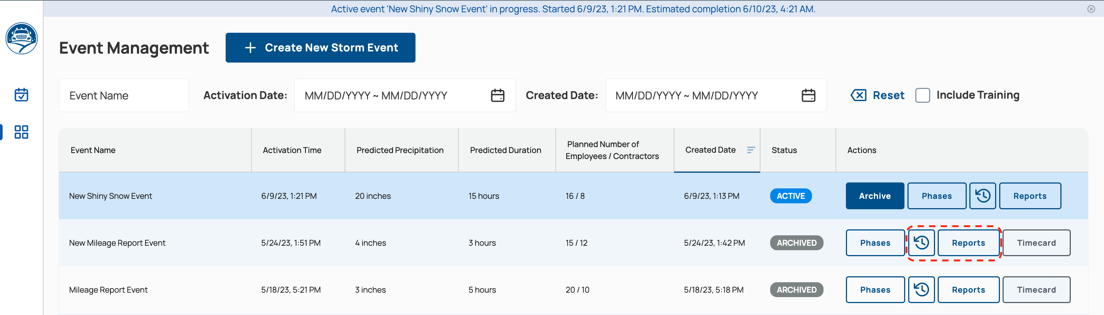Image resolution: width=1104 pixels, height=315 pixels.
Task: Click the 5/18/23, 5:21 PM activation time
Action: click(x=291, y=290)
